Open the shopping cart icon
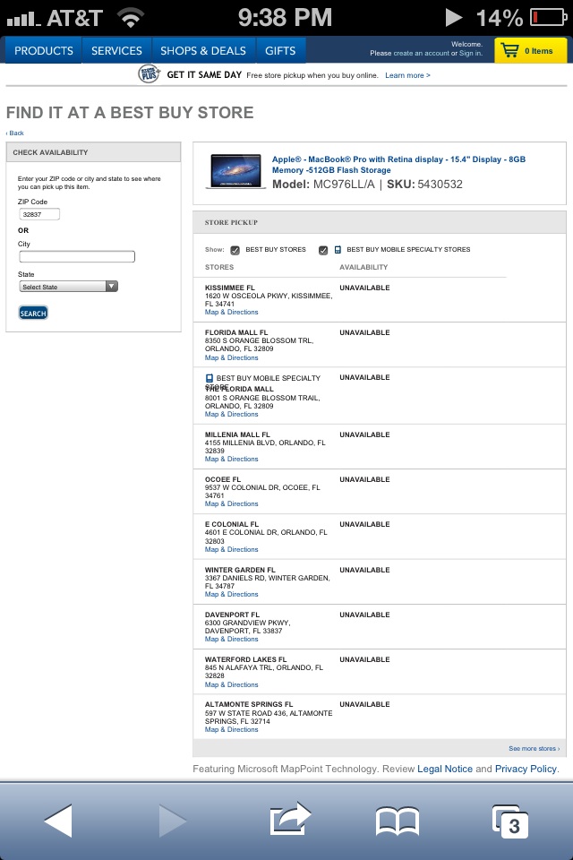Image resolution: width=573 pixels, height=860 pixels. tap(510, 50)
